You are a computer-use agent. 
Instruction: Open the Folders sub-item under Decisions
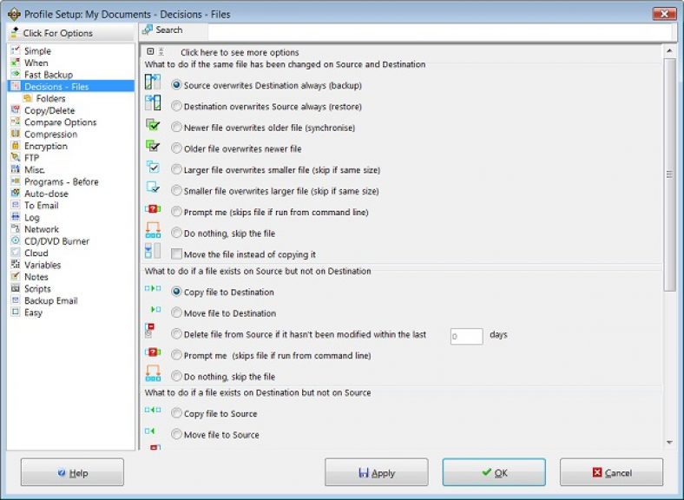point(50,99)
